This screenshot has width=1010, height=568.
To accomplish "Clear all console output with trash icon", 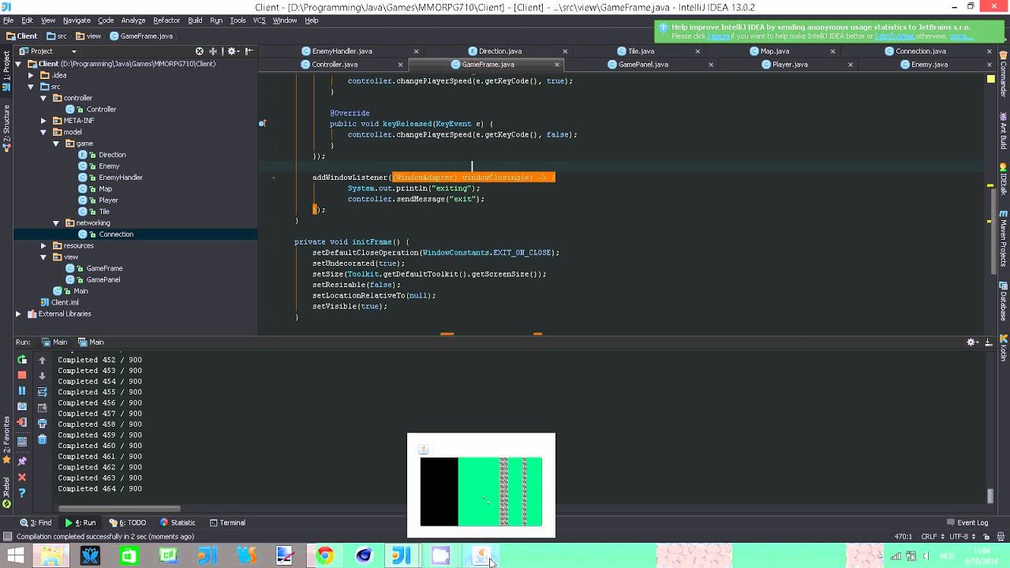I will (43, 439).
